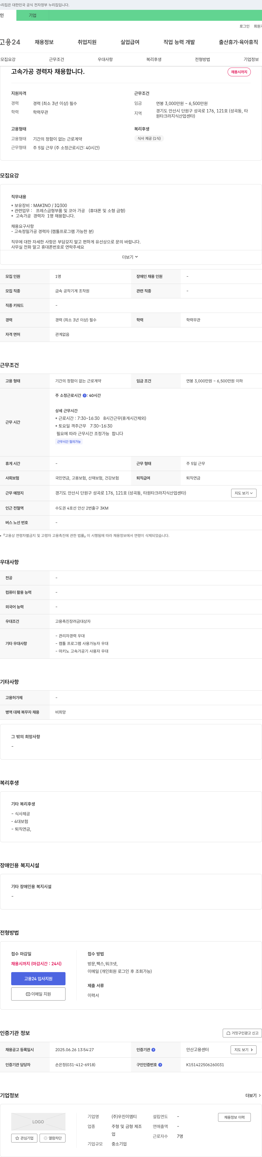Select the 국민연금, 고용보험, 산재보험, 건강보험 text
This screenshot has width=262, height=1157.
pos(87,478)
